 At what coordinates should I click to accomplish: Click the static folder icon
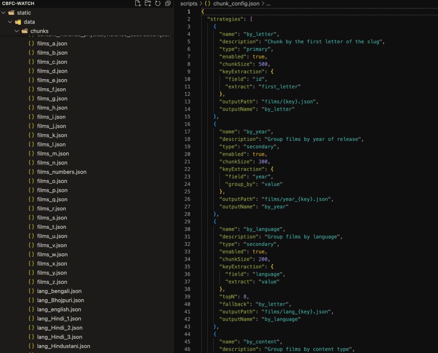(x=11, y=13)
